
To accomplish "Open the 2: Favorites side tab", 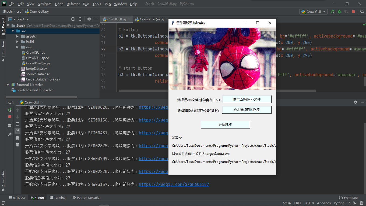I will (x=3, y=181).
